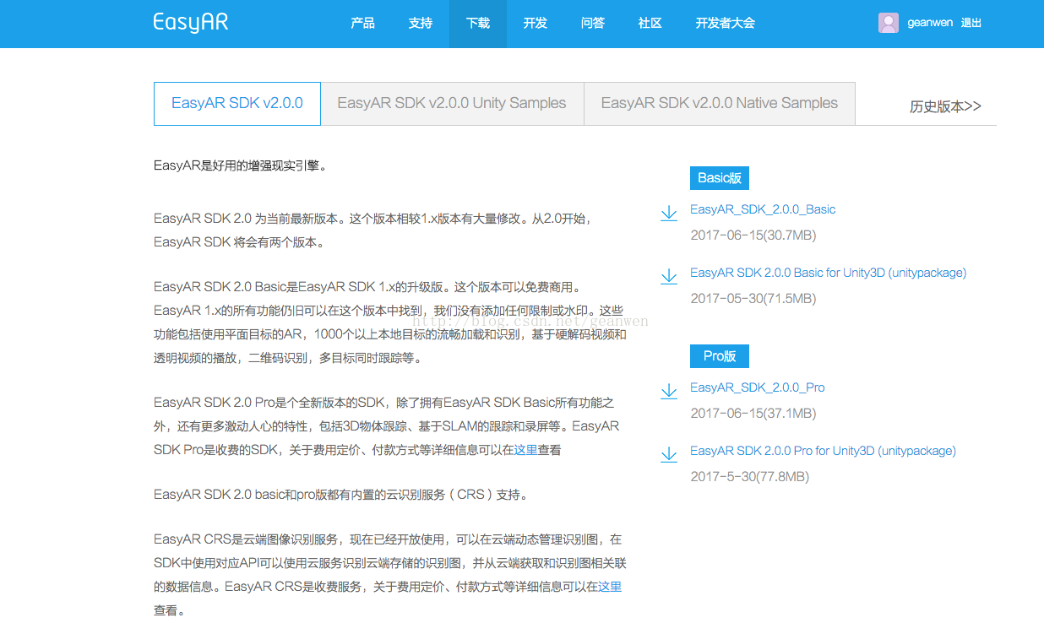Open the 问答 navigation item
Viewport: 1044px width, 623px height.
pyautogui.click(x=592, y=23)
